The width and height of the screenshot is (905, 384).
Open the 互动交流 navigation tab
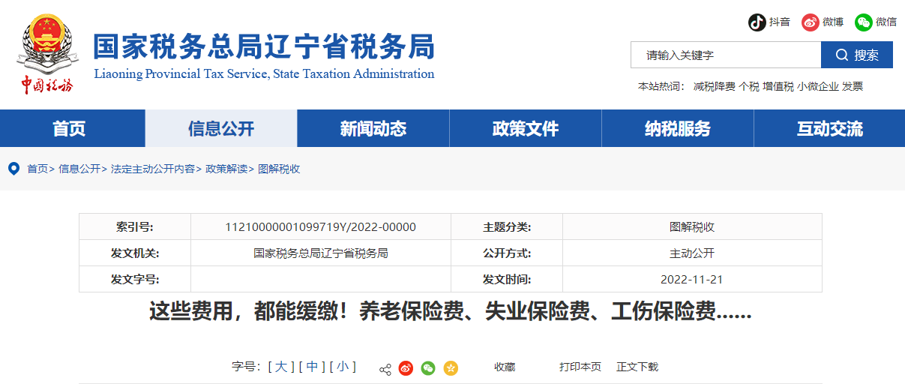[x=830, y=128]
